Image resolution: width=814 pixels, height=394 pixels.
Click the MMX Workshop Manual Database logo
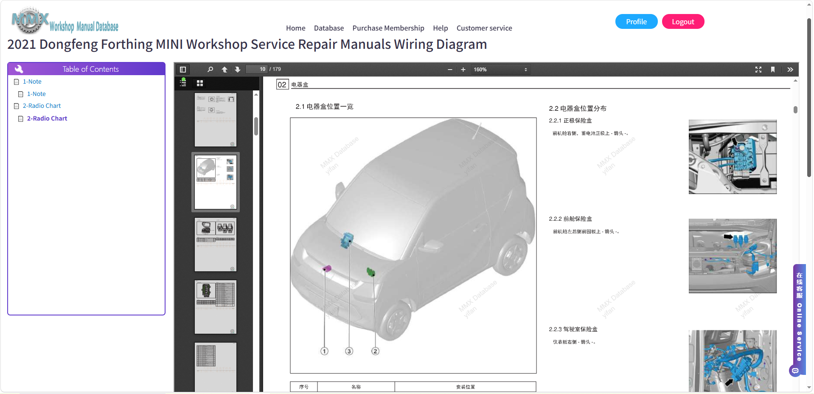coord(65,21)
